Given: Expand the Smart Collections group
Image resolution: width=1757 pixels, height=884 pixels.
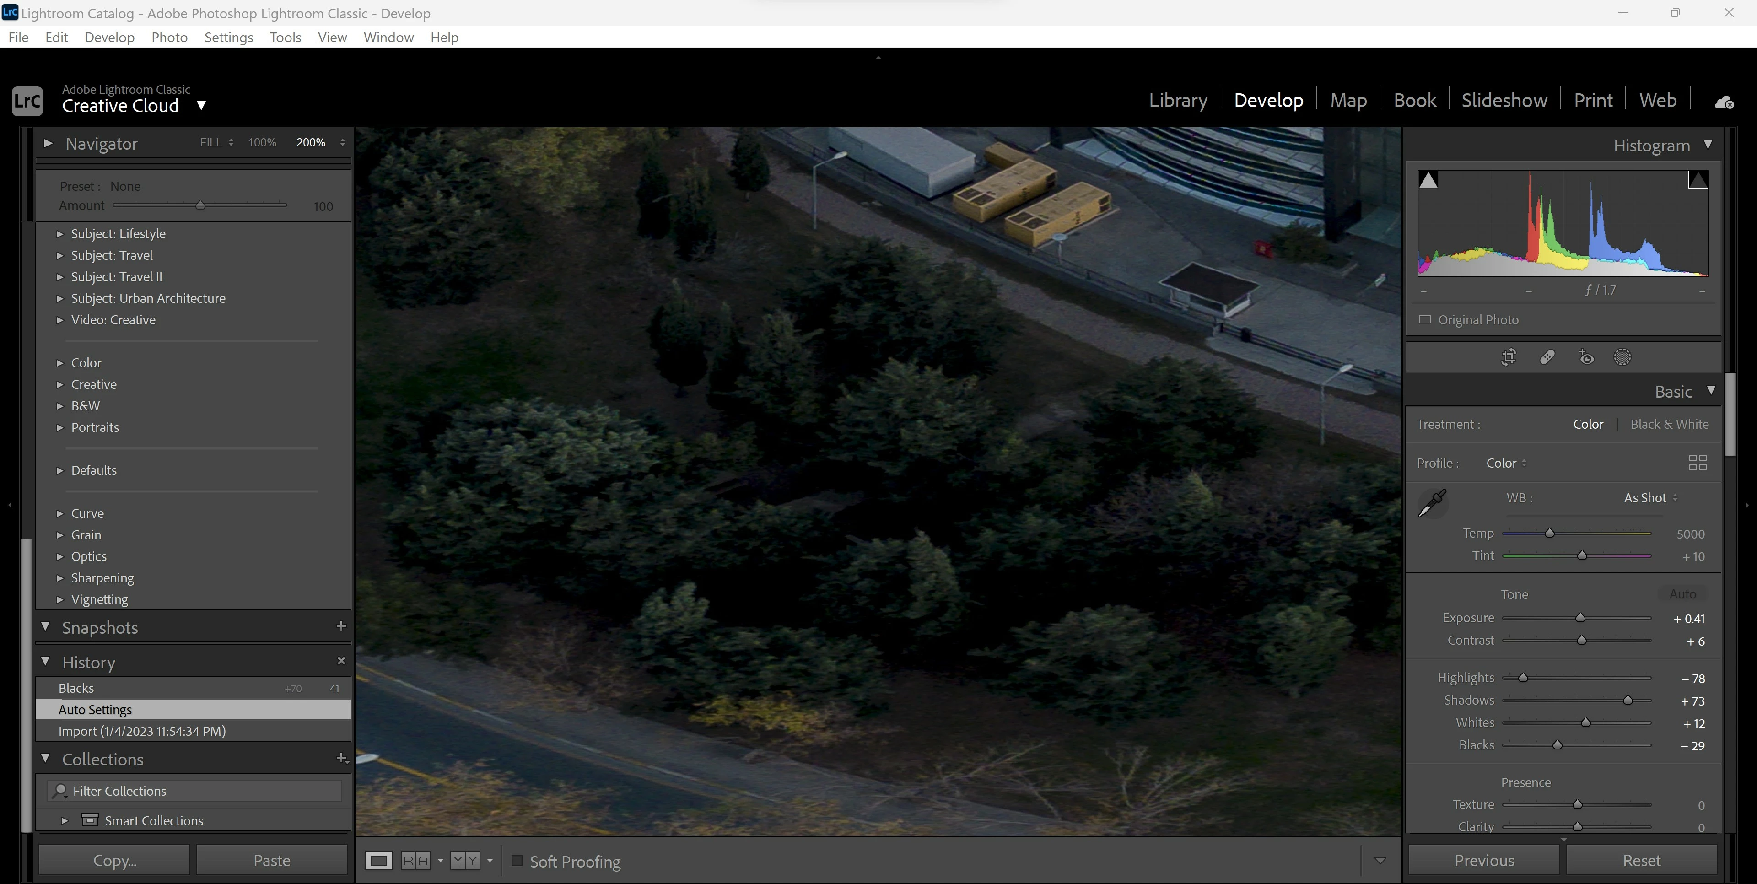Looking at the screenshot, I should click(x=64, y=820).
